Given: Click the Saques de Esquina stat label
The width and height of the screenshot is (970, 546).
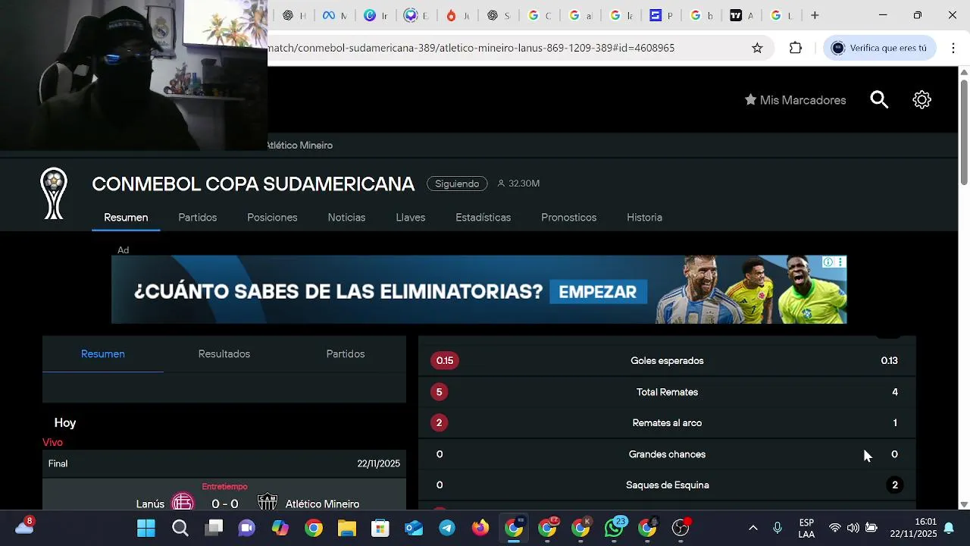Looking at the screenshot, I should [x=667, y=485].
